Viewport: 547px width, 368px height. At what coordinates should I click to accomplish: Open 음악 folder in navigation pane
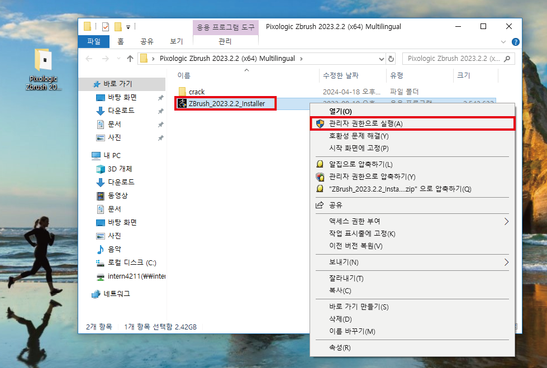115,249
